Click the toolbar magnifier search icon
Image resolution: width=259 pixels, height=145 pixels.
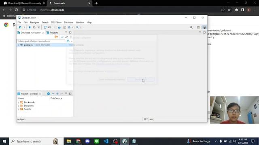[77, 27]
